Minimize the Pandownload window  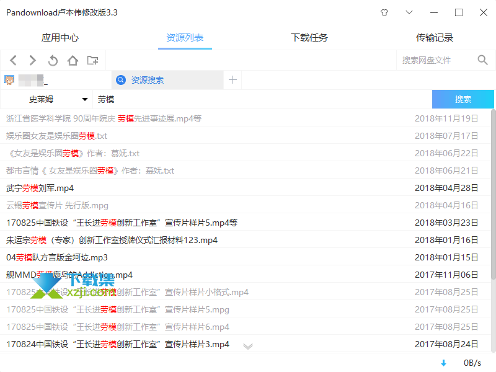coord(434,12)
